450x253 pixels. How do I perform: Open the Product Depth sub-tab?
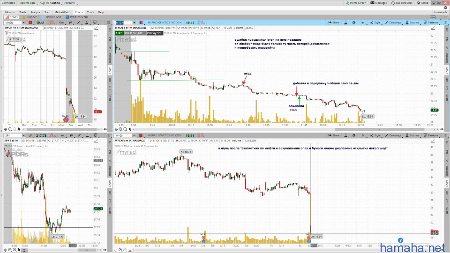point(77,17)
